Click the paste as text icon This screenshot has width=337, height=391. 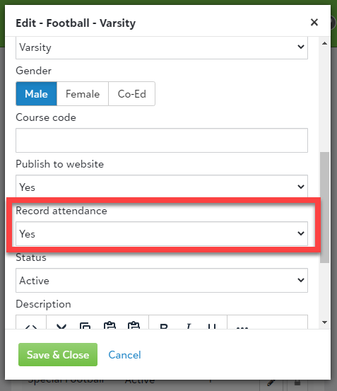[134, 325]
